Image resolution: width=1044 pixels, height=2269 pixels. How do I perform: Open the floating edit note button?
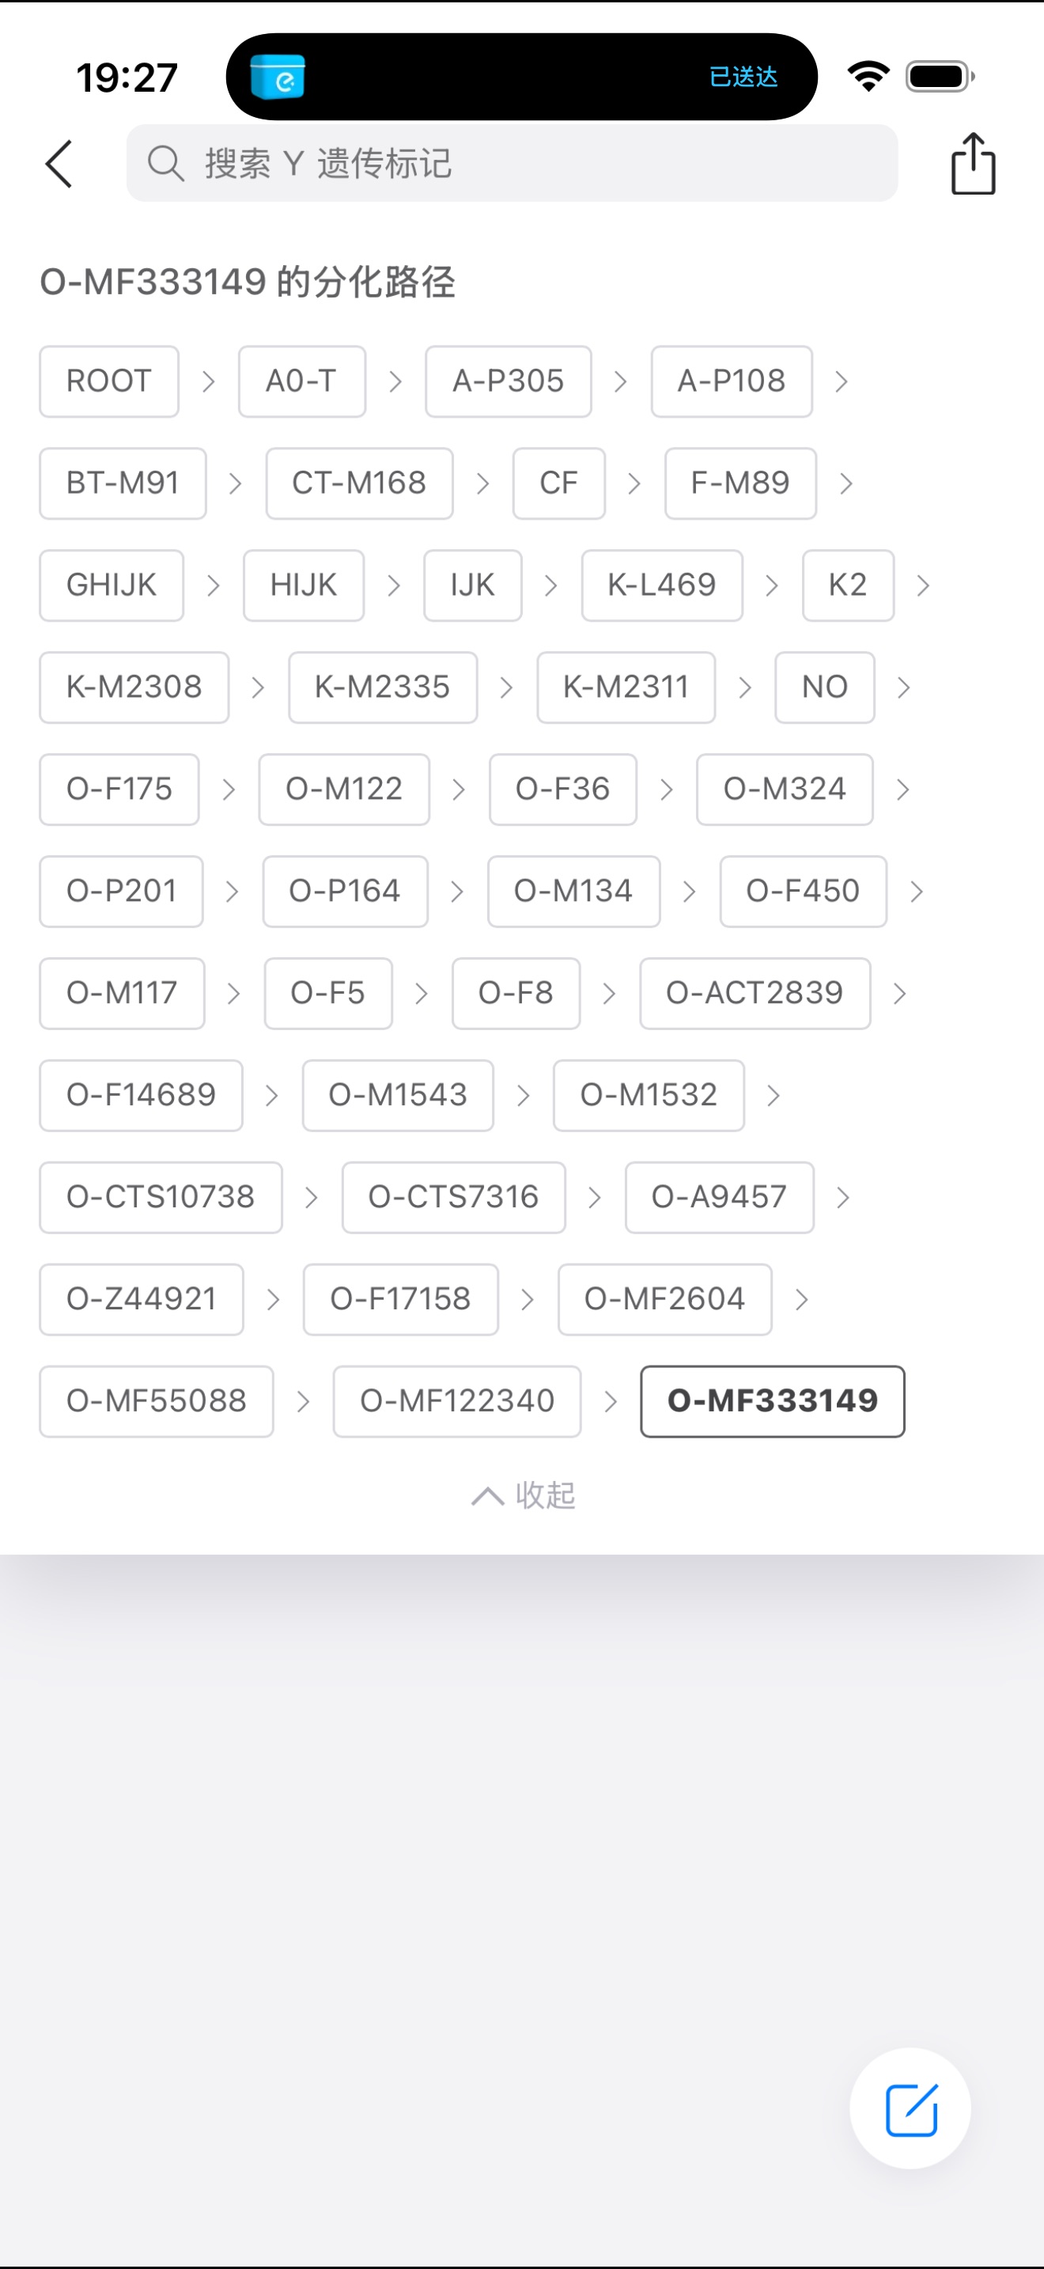click(910, 2108)
